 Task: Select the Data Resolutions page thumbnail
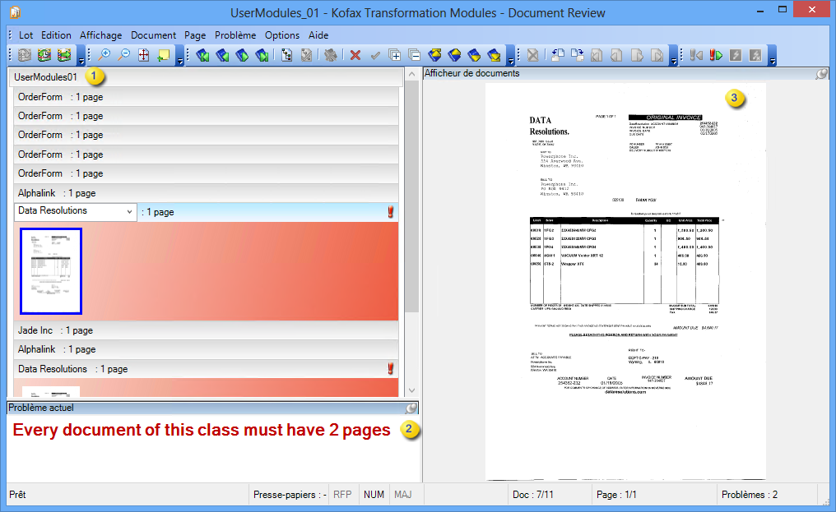[x=52, y=269]
